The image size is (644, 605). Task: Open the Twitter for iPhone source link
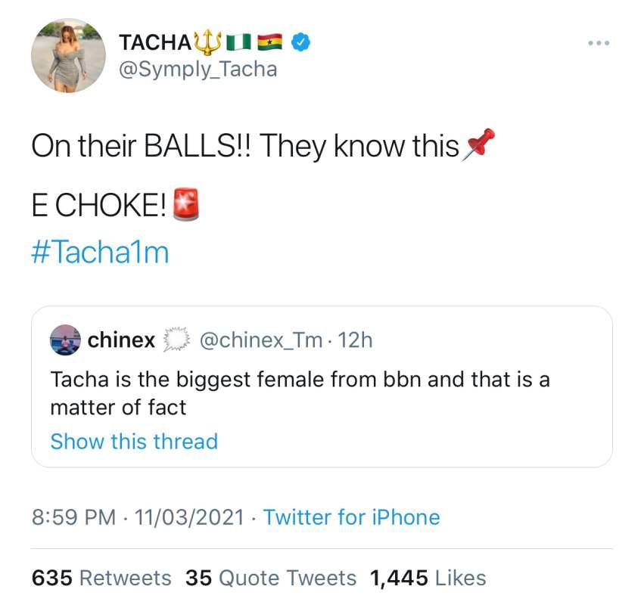click(351, 517)
